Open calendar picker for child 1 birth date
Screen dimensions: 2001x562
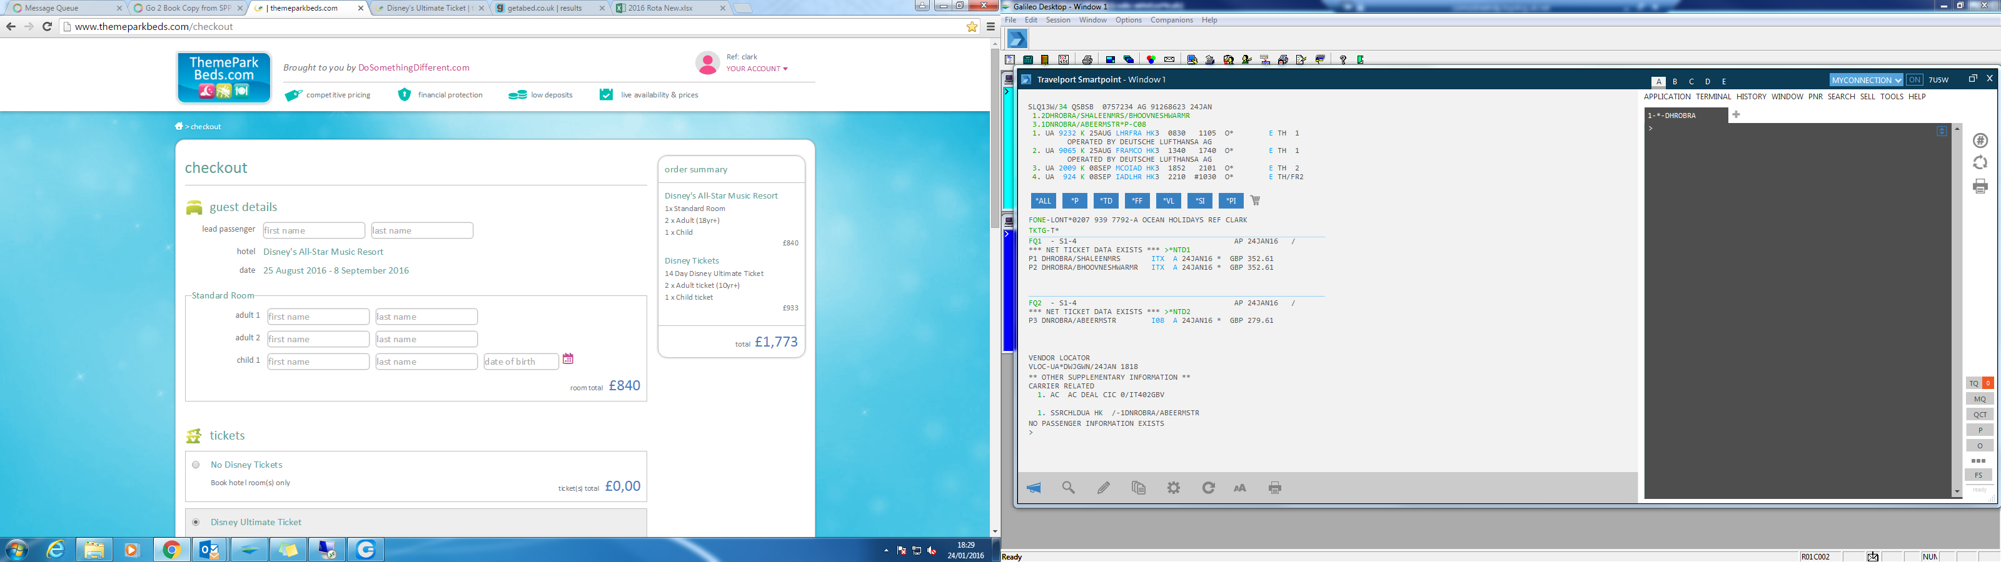(568, 358)
